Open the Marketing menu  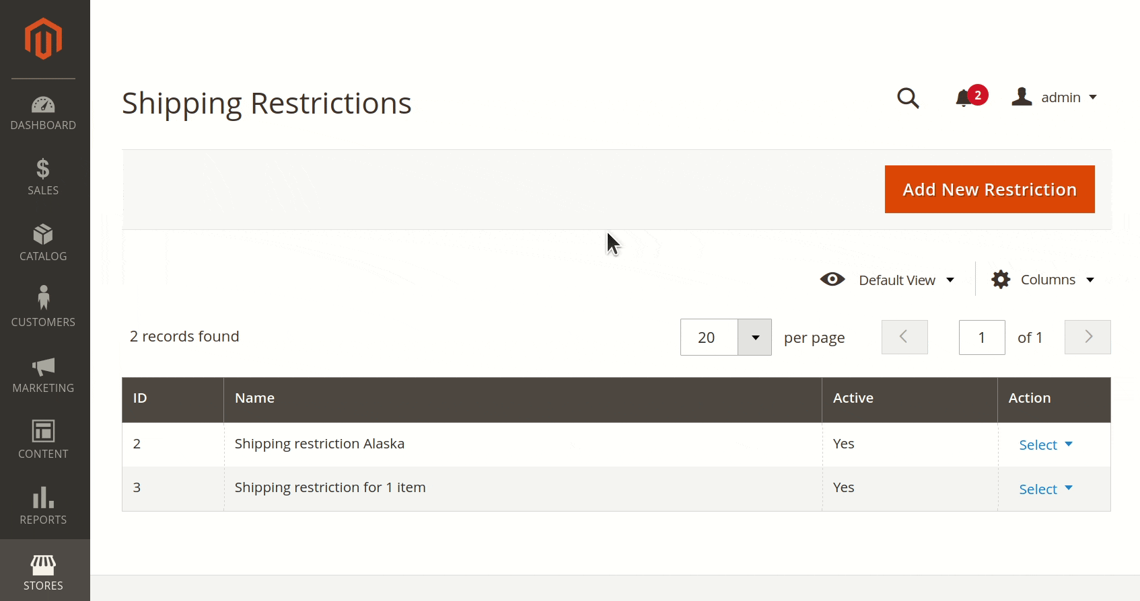(x=43, y=374)
